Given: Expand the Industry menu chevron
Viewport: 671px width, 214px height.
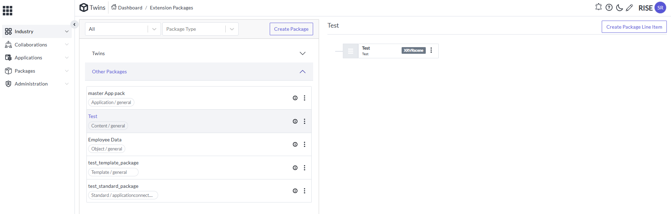Looking at the screenshot, I should pyautogui.click(x=67, y=31).
